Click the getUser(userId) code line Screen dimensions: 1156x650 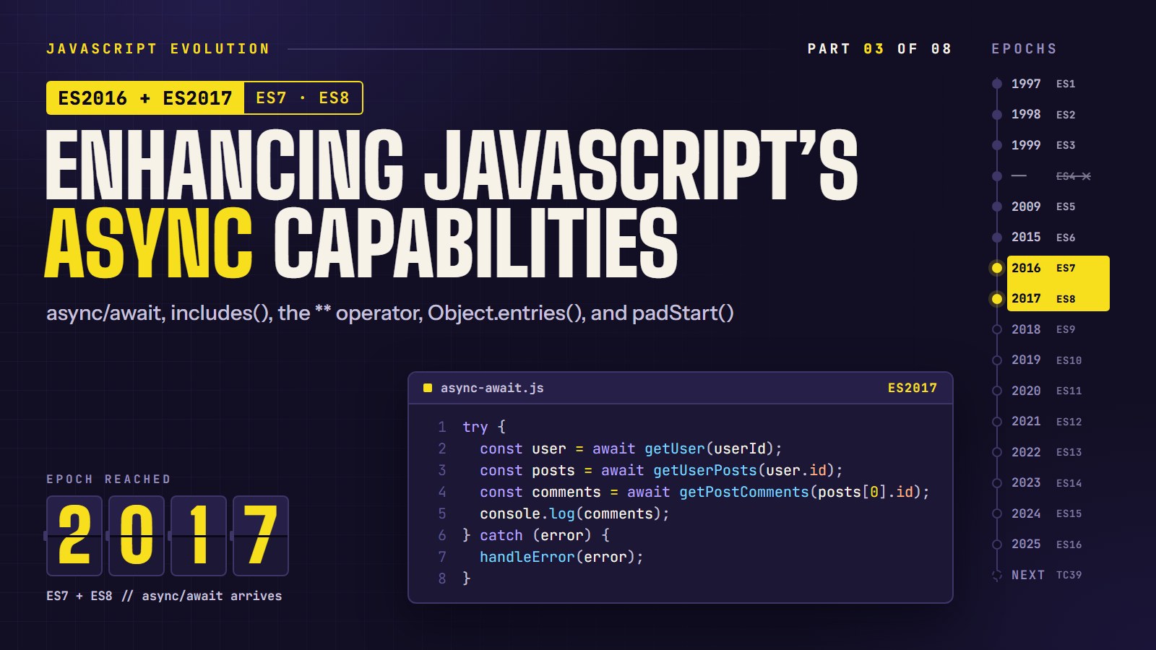pyautogui.click(x=631, y=448)
